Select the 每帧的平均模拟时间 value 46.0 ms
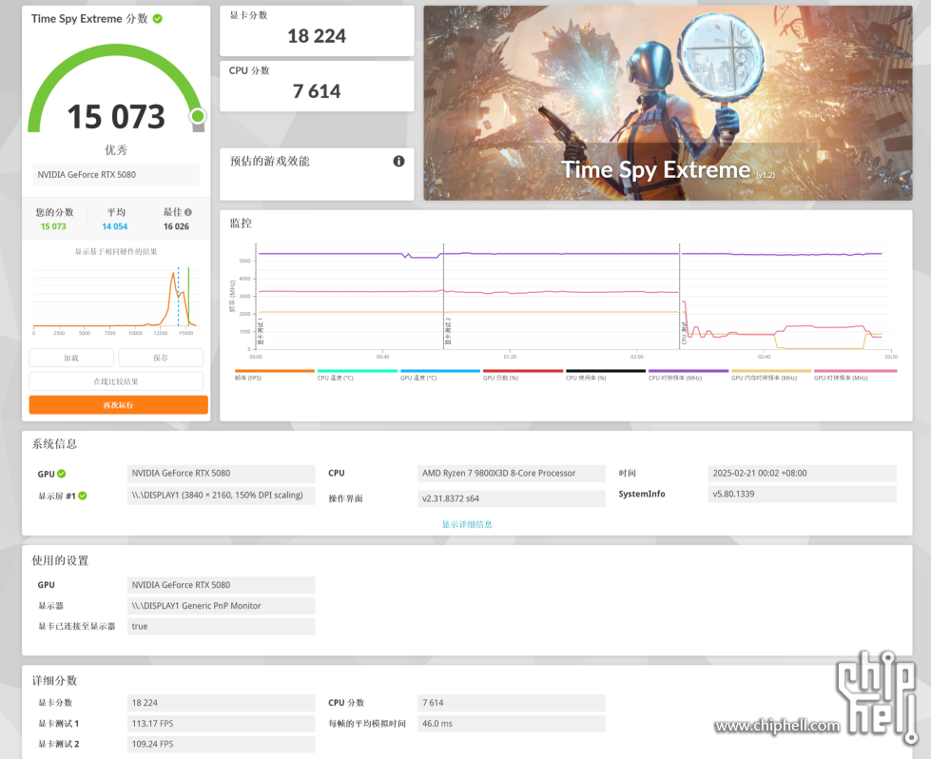The width and height of the screenshot is (931, 759). pos(512,724)
